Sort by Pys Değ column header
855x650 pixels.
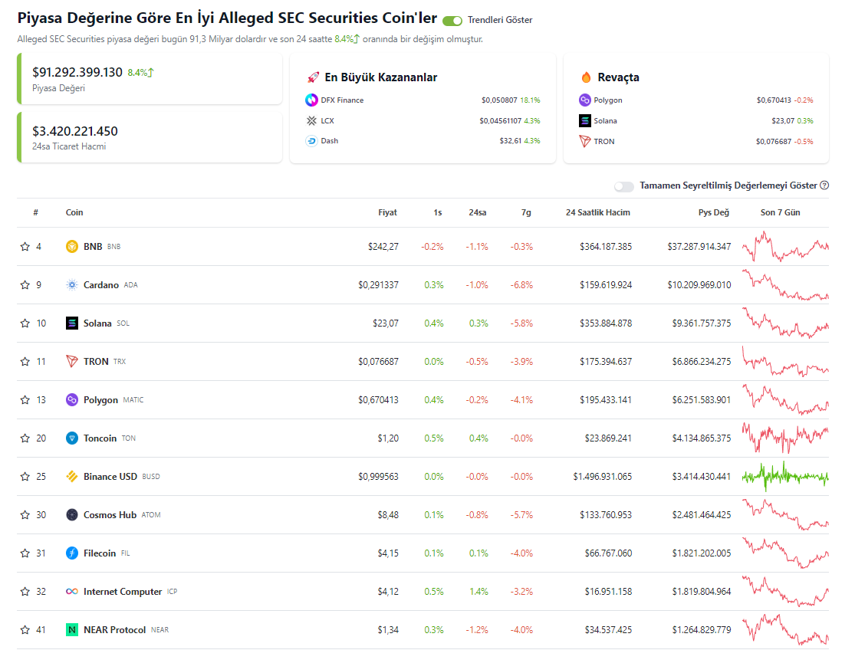point(714,212)
